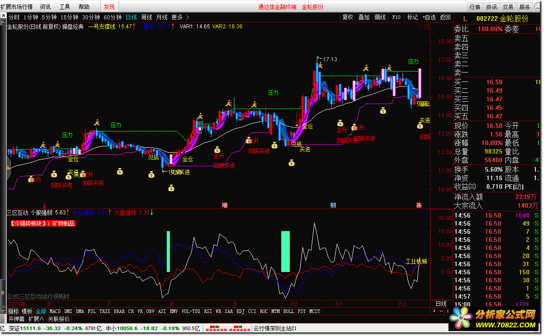Open the 复权 adjustment dropdown

tap(348, 17)
